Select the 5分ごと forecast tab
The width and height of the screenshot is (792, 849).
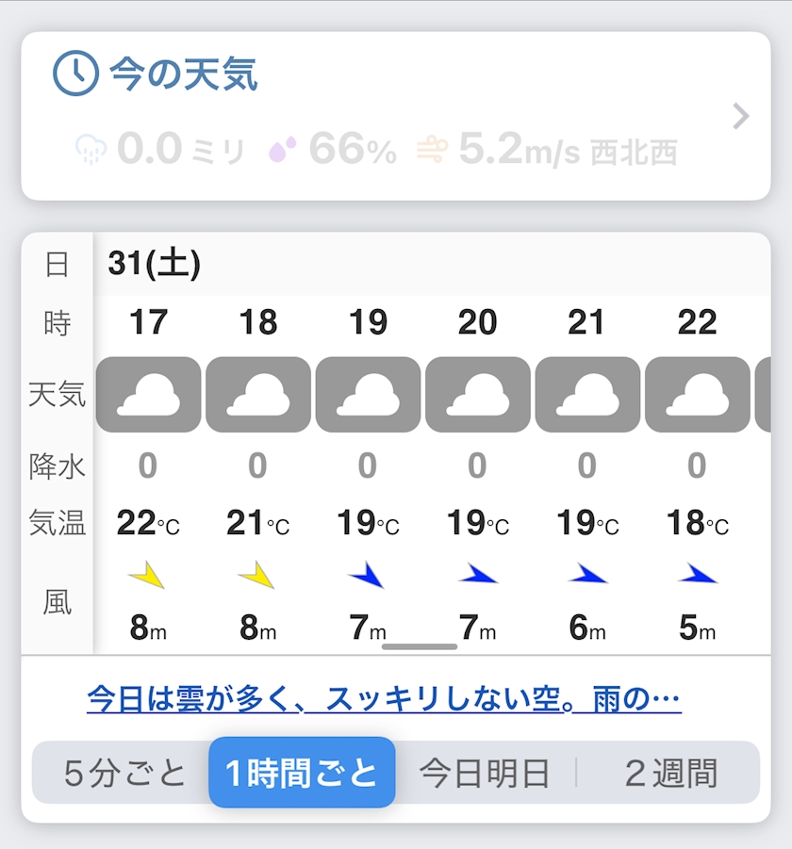[x=125, y=774]
